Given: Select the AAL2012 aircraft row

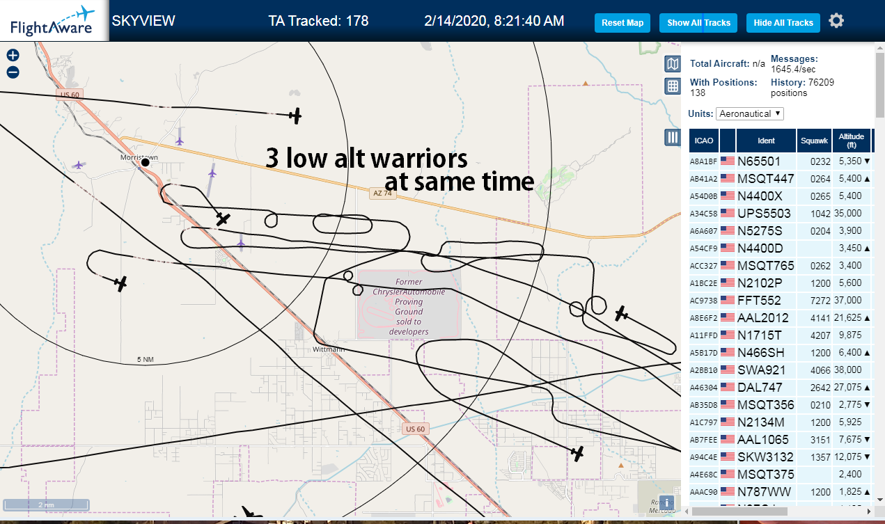Looking at the screenshot, I should point(780,317).
